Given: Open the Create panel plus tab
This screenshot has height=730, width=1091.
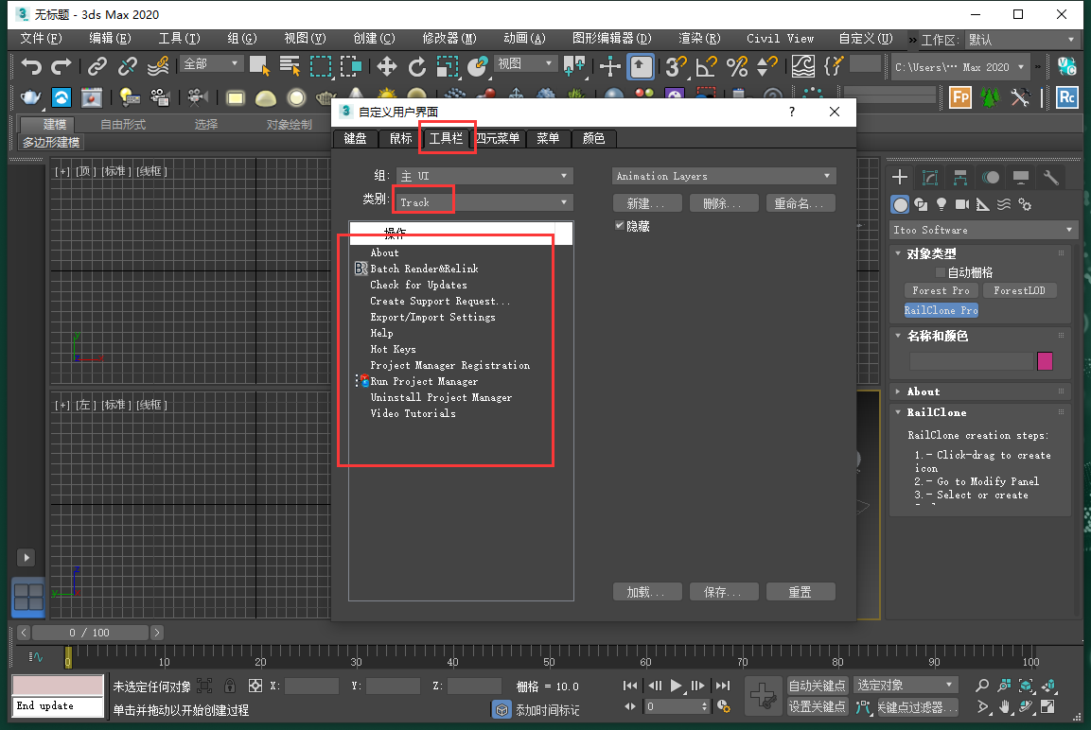Looking at the screenshot, I should click(x=900, y=177).
